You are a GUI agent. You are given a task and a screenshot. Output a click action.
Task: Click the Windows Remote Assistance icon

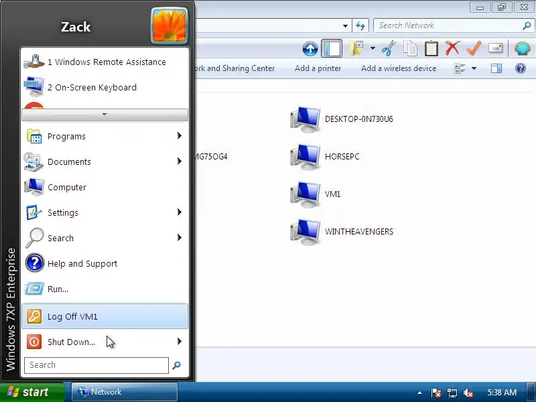[x=34, y=62]
